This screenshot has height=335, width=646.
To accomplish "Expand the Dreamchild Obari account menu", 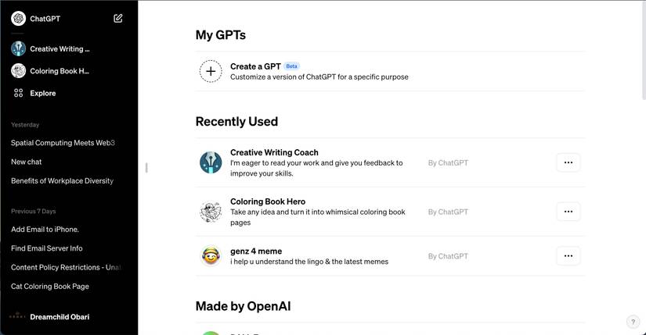I will (59, 317).
